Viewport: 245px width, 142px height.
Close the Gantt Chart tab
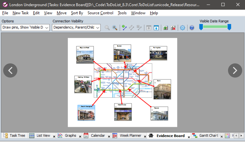click(x=222, y=137)
